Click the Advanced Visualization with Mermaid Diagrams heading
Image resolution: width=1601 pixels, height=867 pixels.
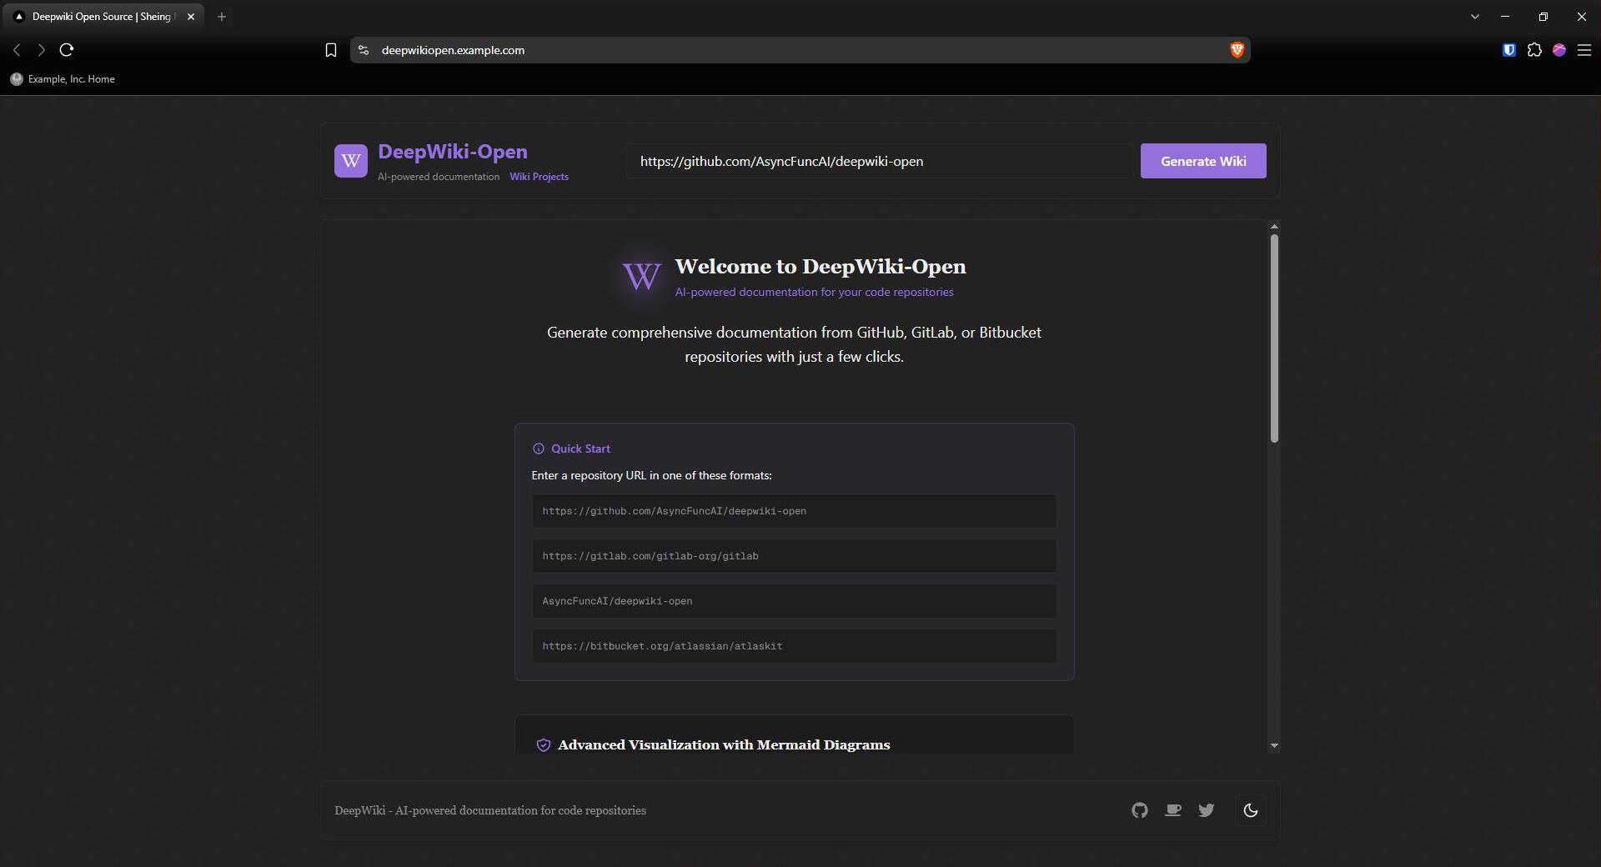tap(724, 745)
